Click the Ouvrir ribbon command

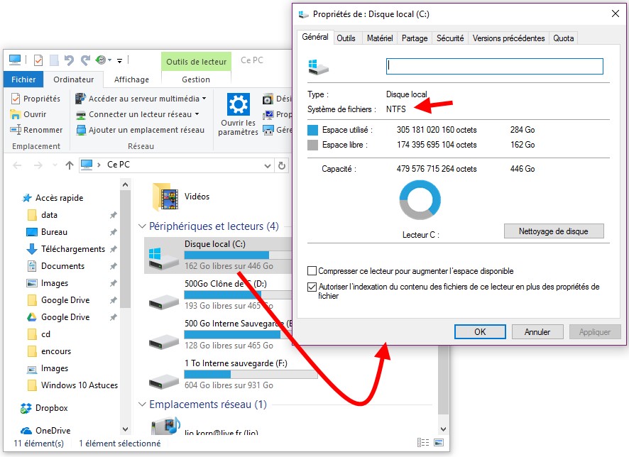coord(28,114)
